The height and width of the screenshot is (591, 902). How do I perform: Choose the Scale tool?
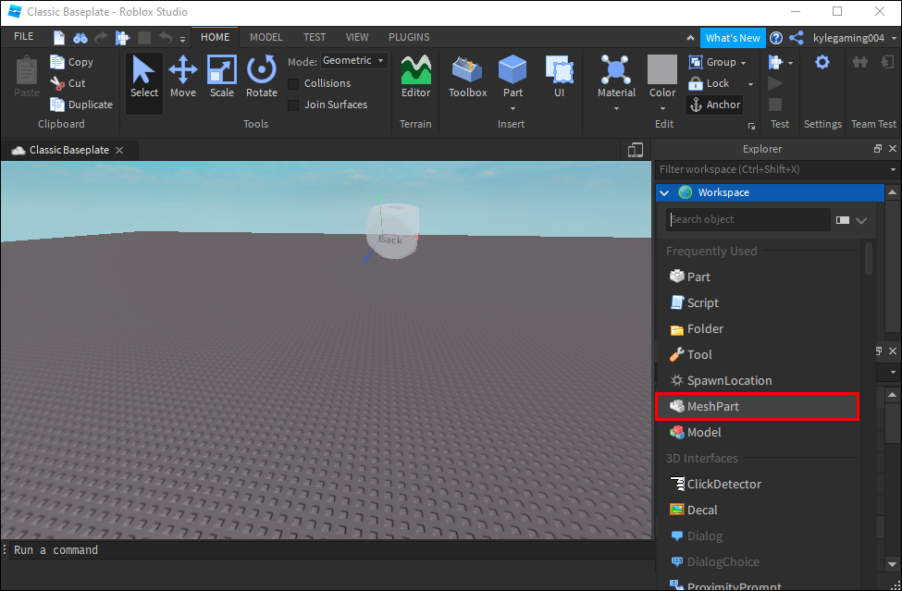[221, 78]
